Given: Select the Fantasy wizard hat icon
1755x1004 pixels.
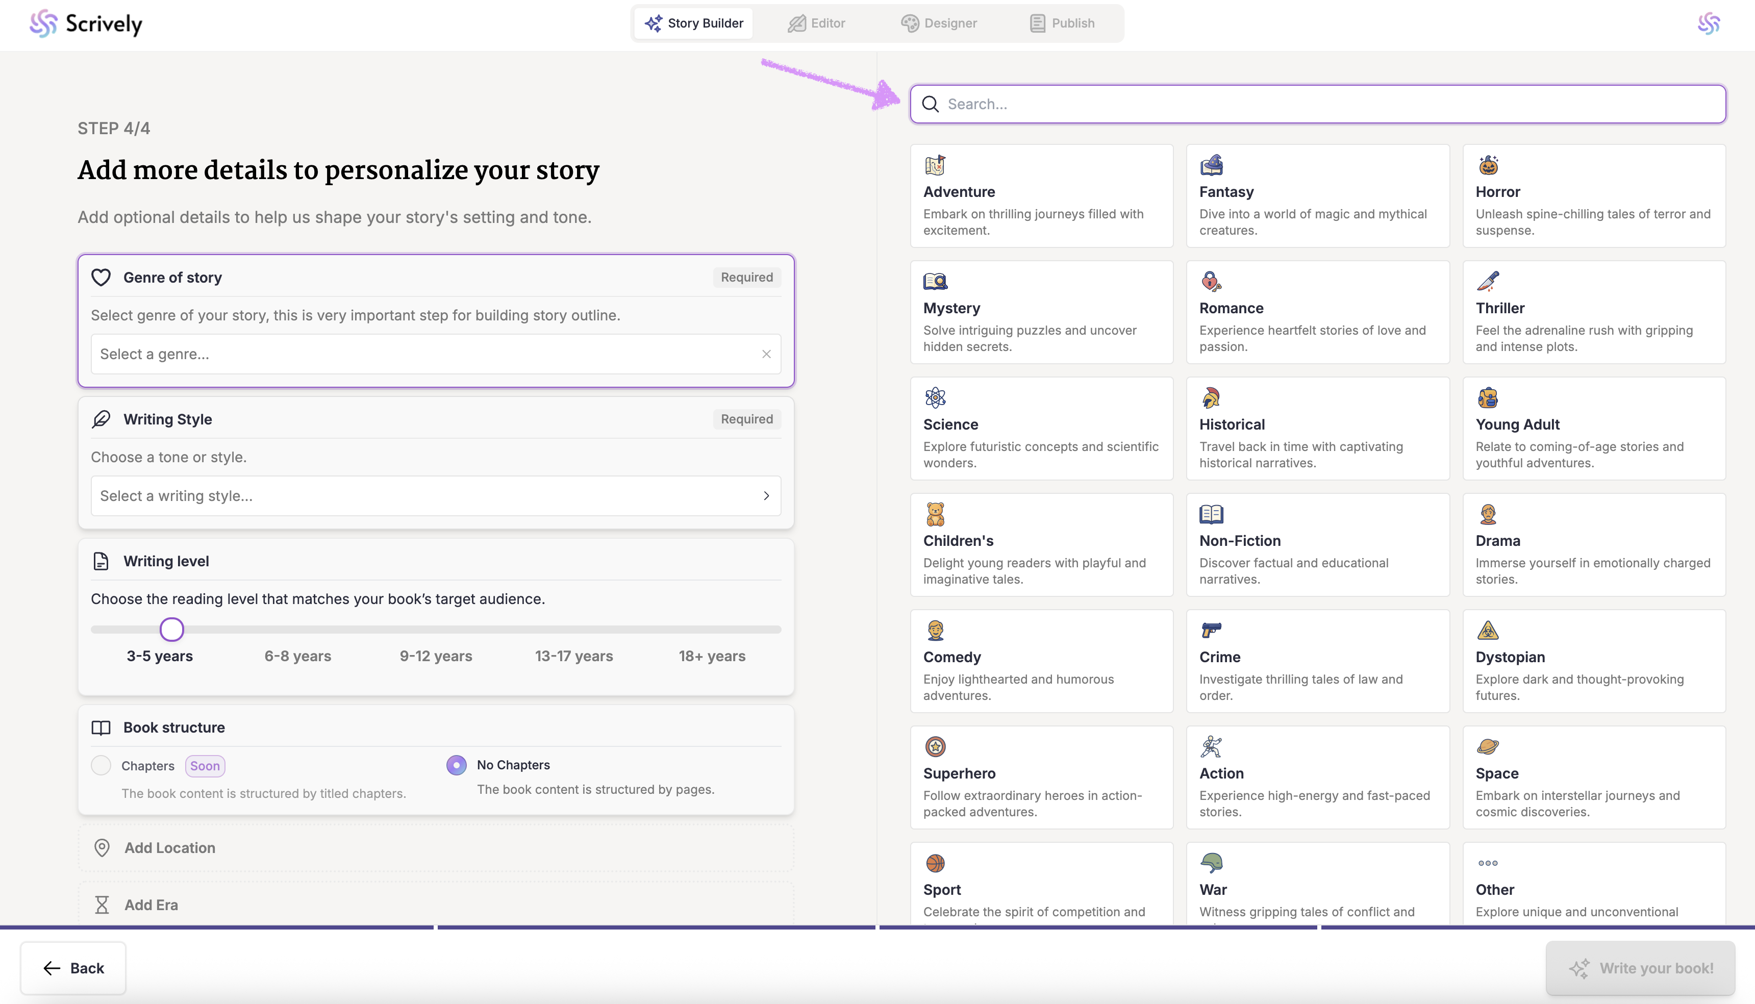Looking at the screenshot, I should pos(1211,165).
